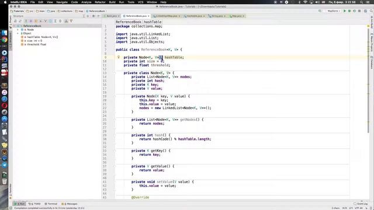Open Search Everywhere magnifier in IDE toolbar
This screenshot has width=374, height=210.
click(372, 11)
